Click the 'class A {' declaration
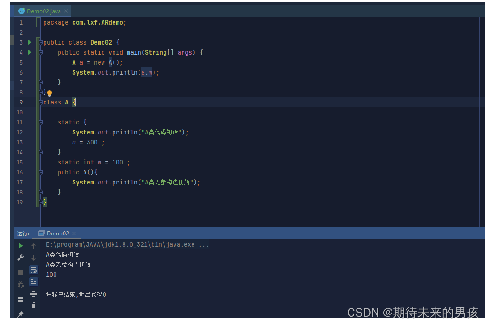This screenshot has height=323, width=486. tap(60, 102)
